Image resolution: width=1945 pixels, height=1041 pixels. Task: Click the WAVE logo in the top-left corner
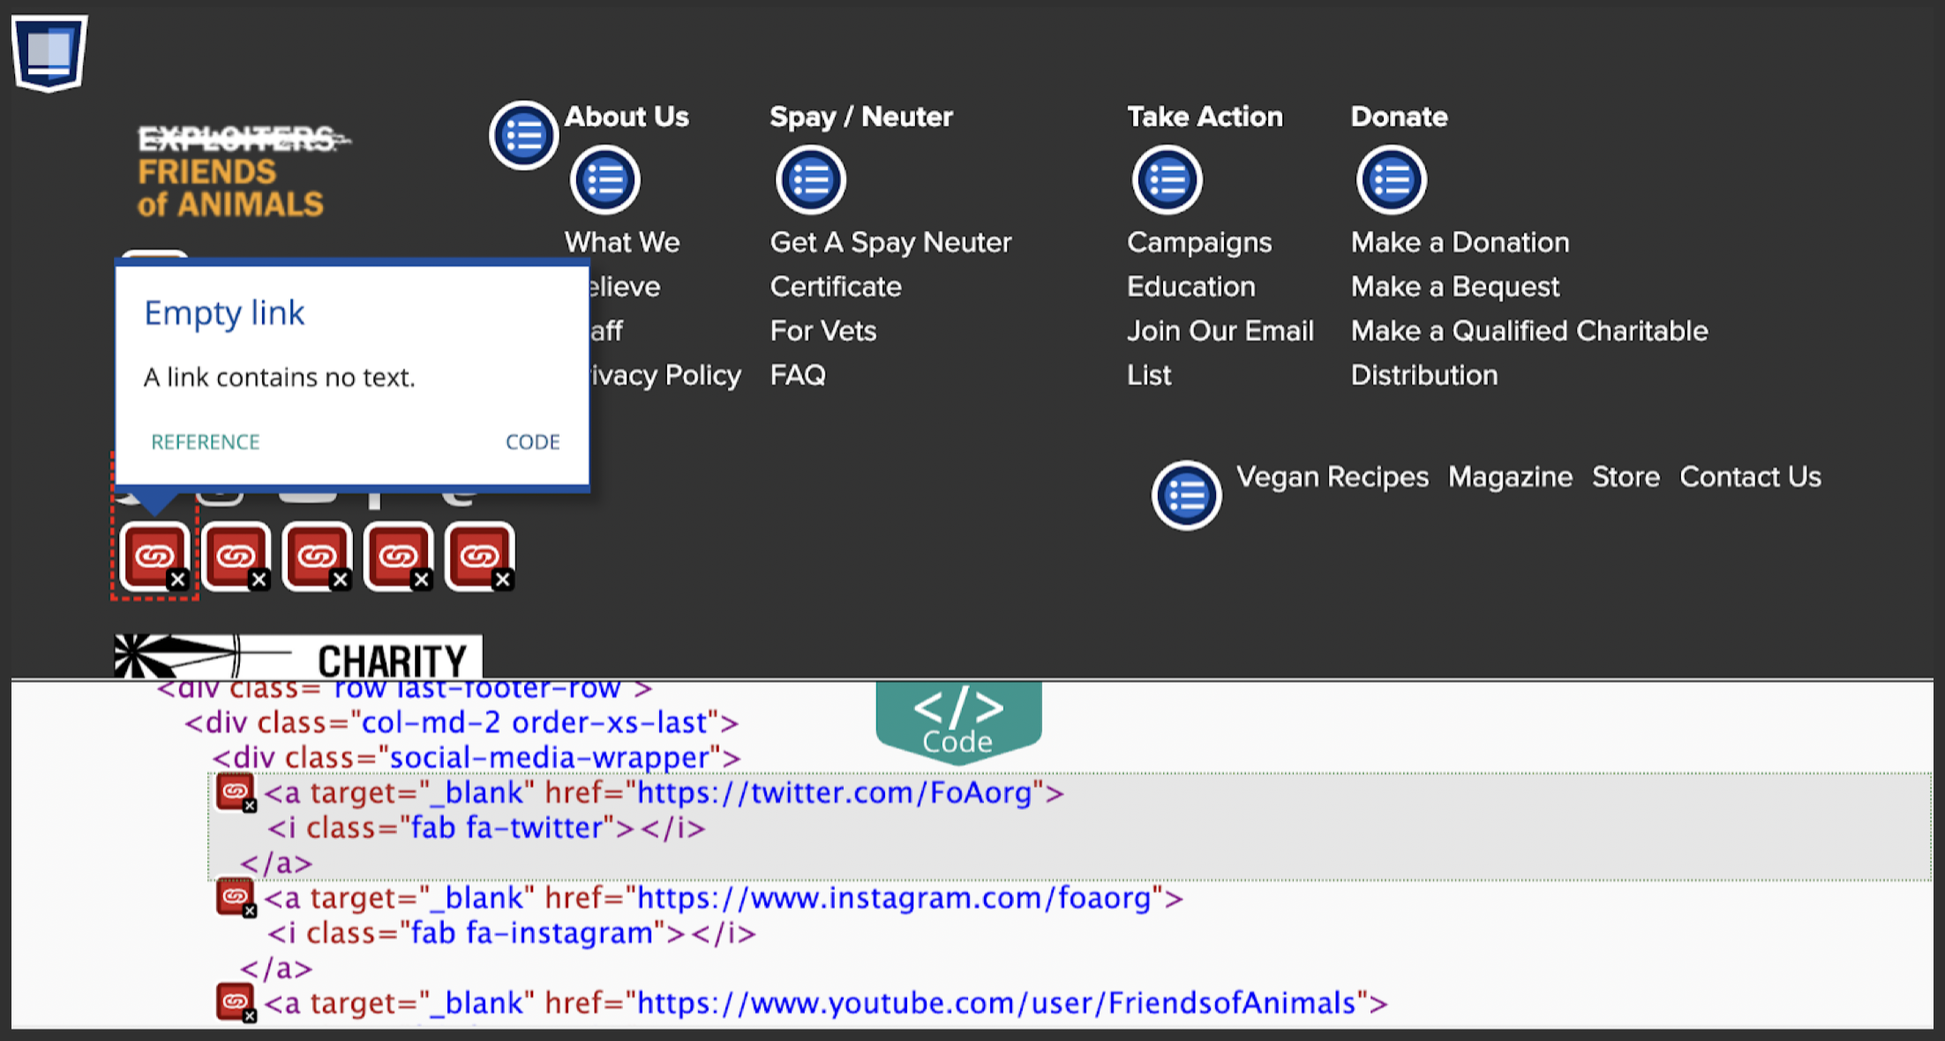tap(49, 51)
